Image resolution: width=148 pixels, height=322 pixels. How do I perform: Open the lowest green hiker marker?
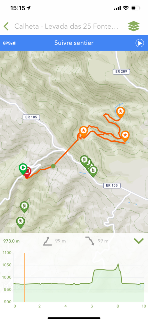tap(21, 223)
